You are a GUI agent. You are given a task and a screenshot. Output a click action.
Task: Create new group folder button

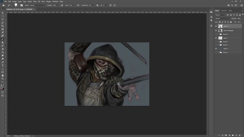click(x=233, y=135)
